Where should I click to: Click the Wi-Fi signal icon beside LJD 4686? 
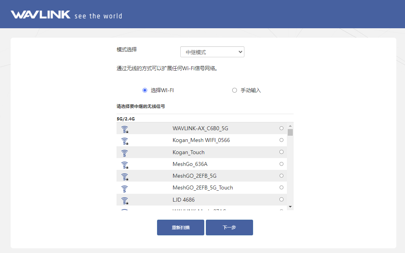pos(124,200)
